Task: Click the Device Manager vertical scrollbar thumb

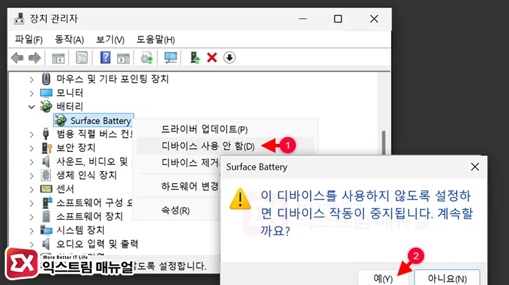Action: point(383,142)
